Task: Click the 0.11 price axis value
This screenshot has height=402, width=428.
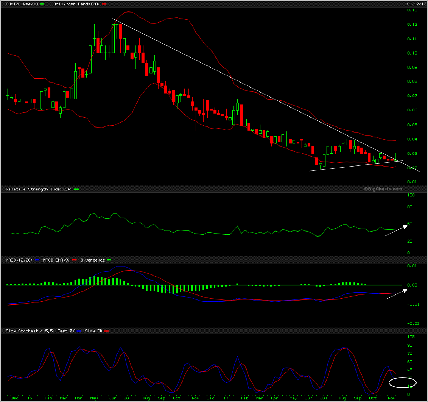Action: (x=412, y=39)
